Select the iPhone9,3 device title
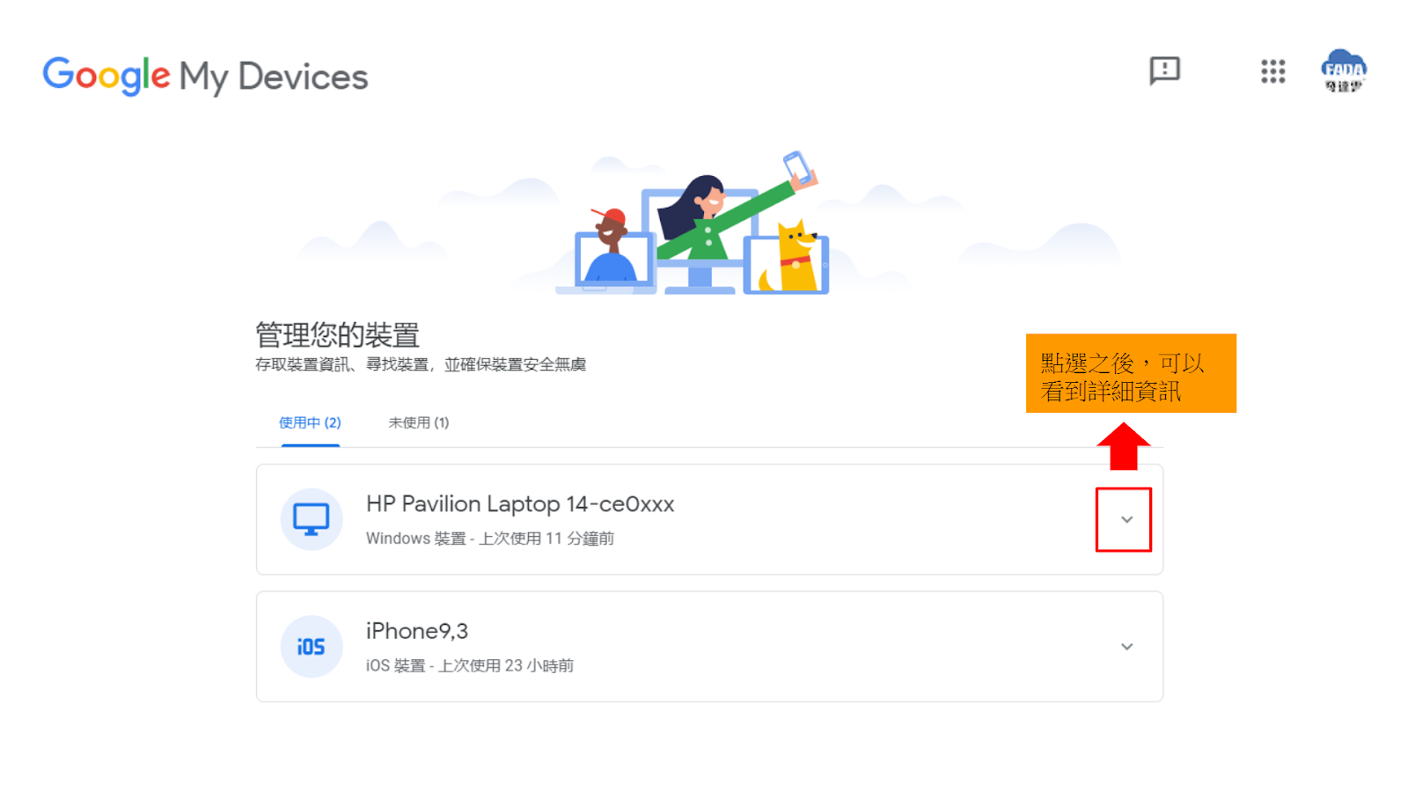 417,631
